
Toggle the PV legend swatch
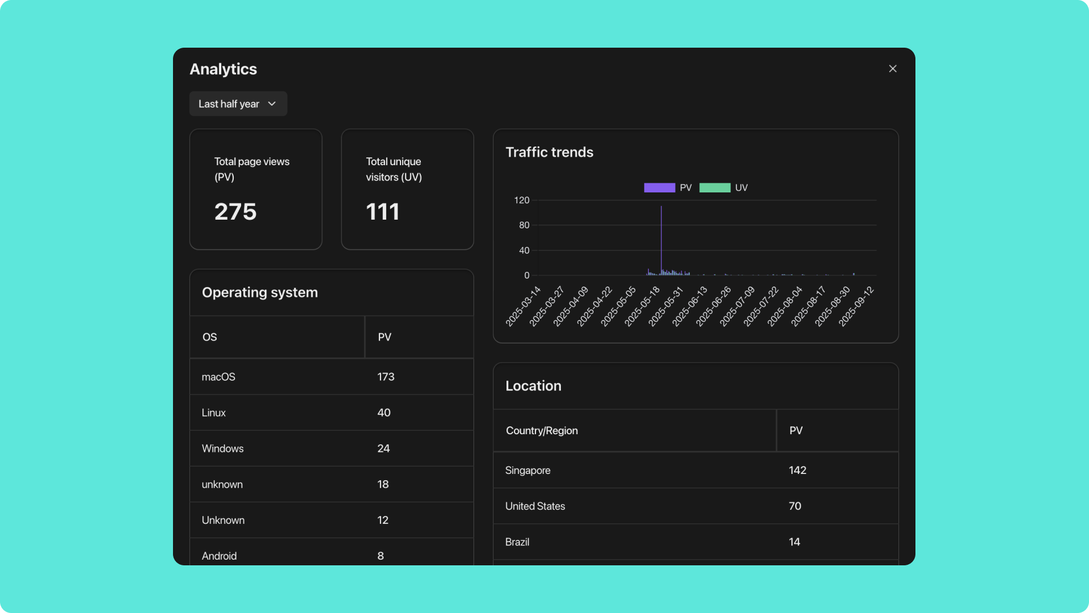(x=659, y=188)
